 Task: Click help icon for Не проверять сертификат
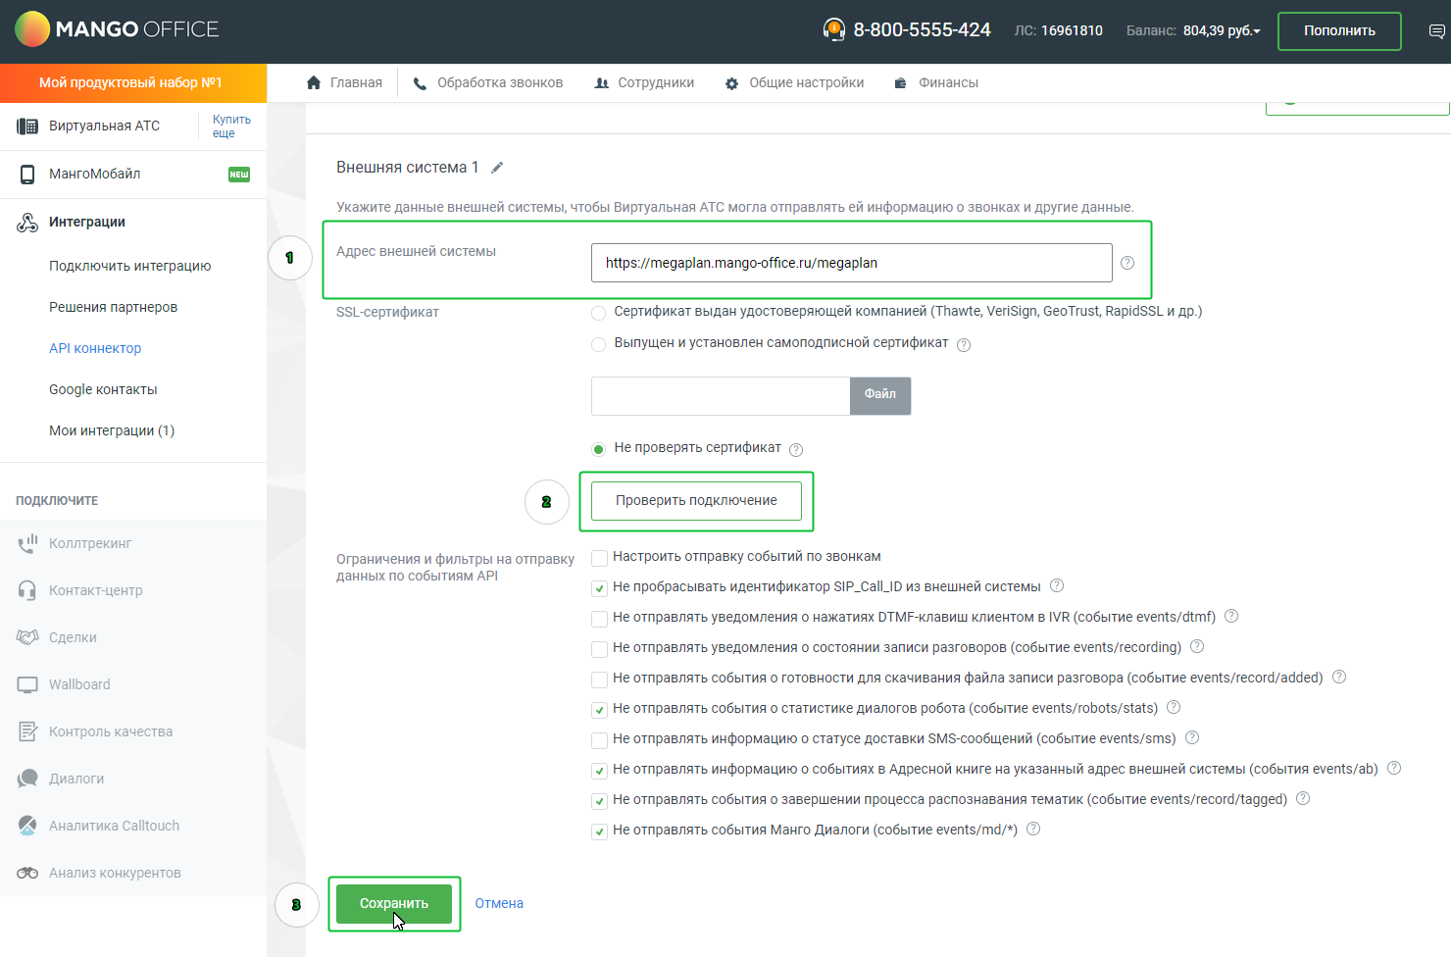point(796,449)
